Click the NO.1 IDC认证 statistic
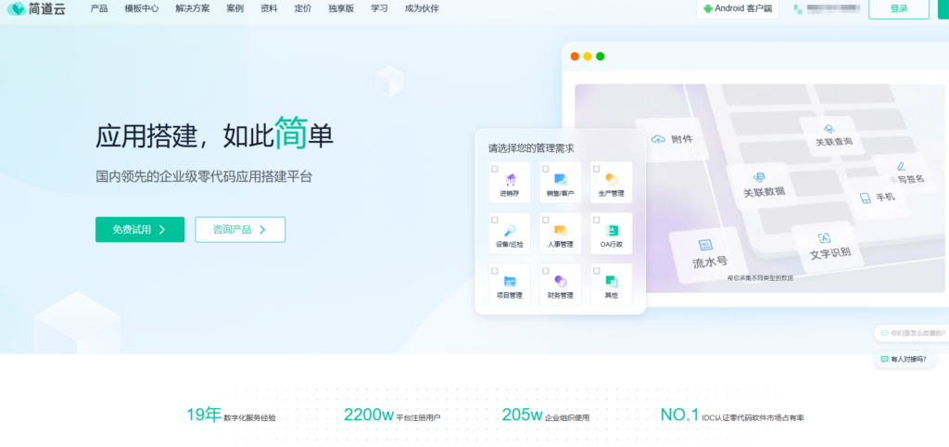This screenshot has height=447, width=949. pyautogui.click(x=732, y=415)
